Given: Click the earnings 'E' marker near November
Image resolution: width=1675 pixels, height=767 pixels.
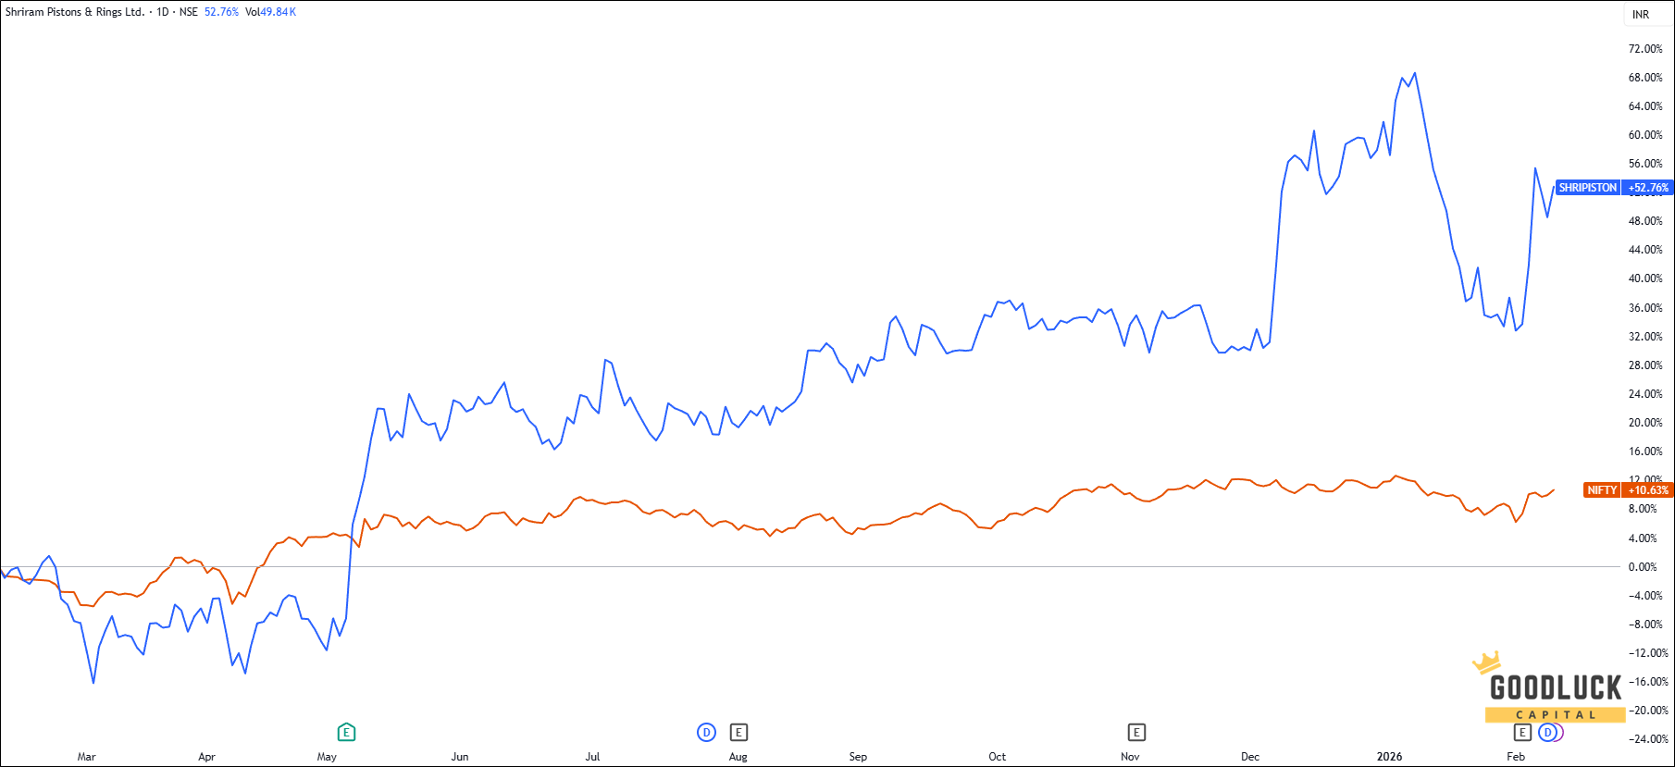Looking at the screenshot, I should pyautogui.click(x=1136, y=733).
